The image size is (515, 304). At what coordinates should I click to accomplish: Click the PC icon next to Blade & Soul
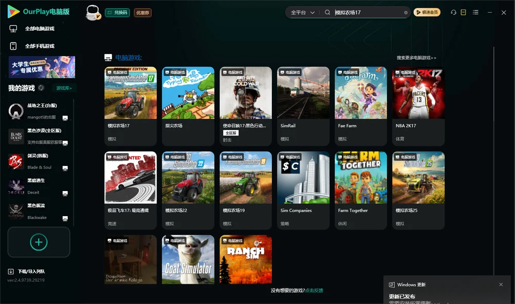(x=65, y=168)
